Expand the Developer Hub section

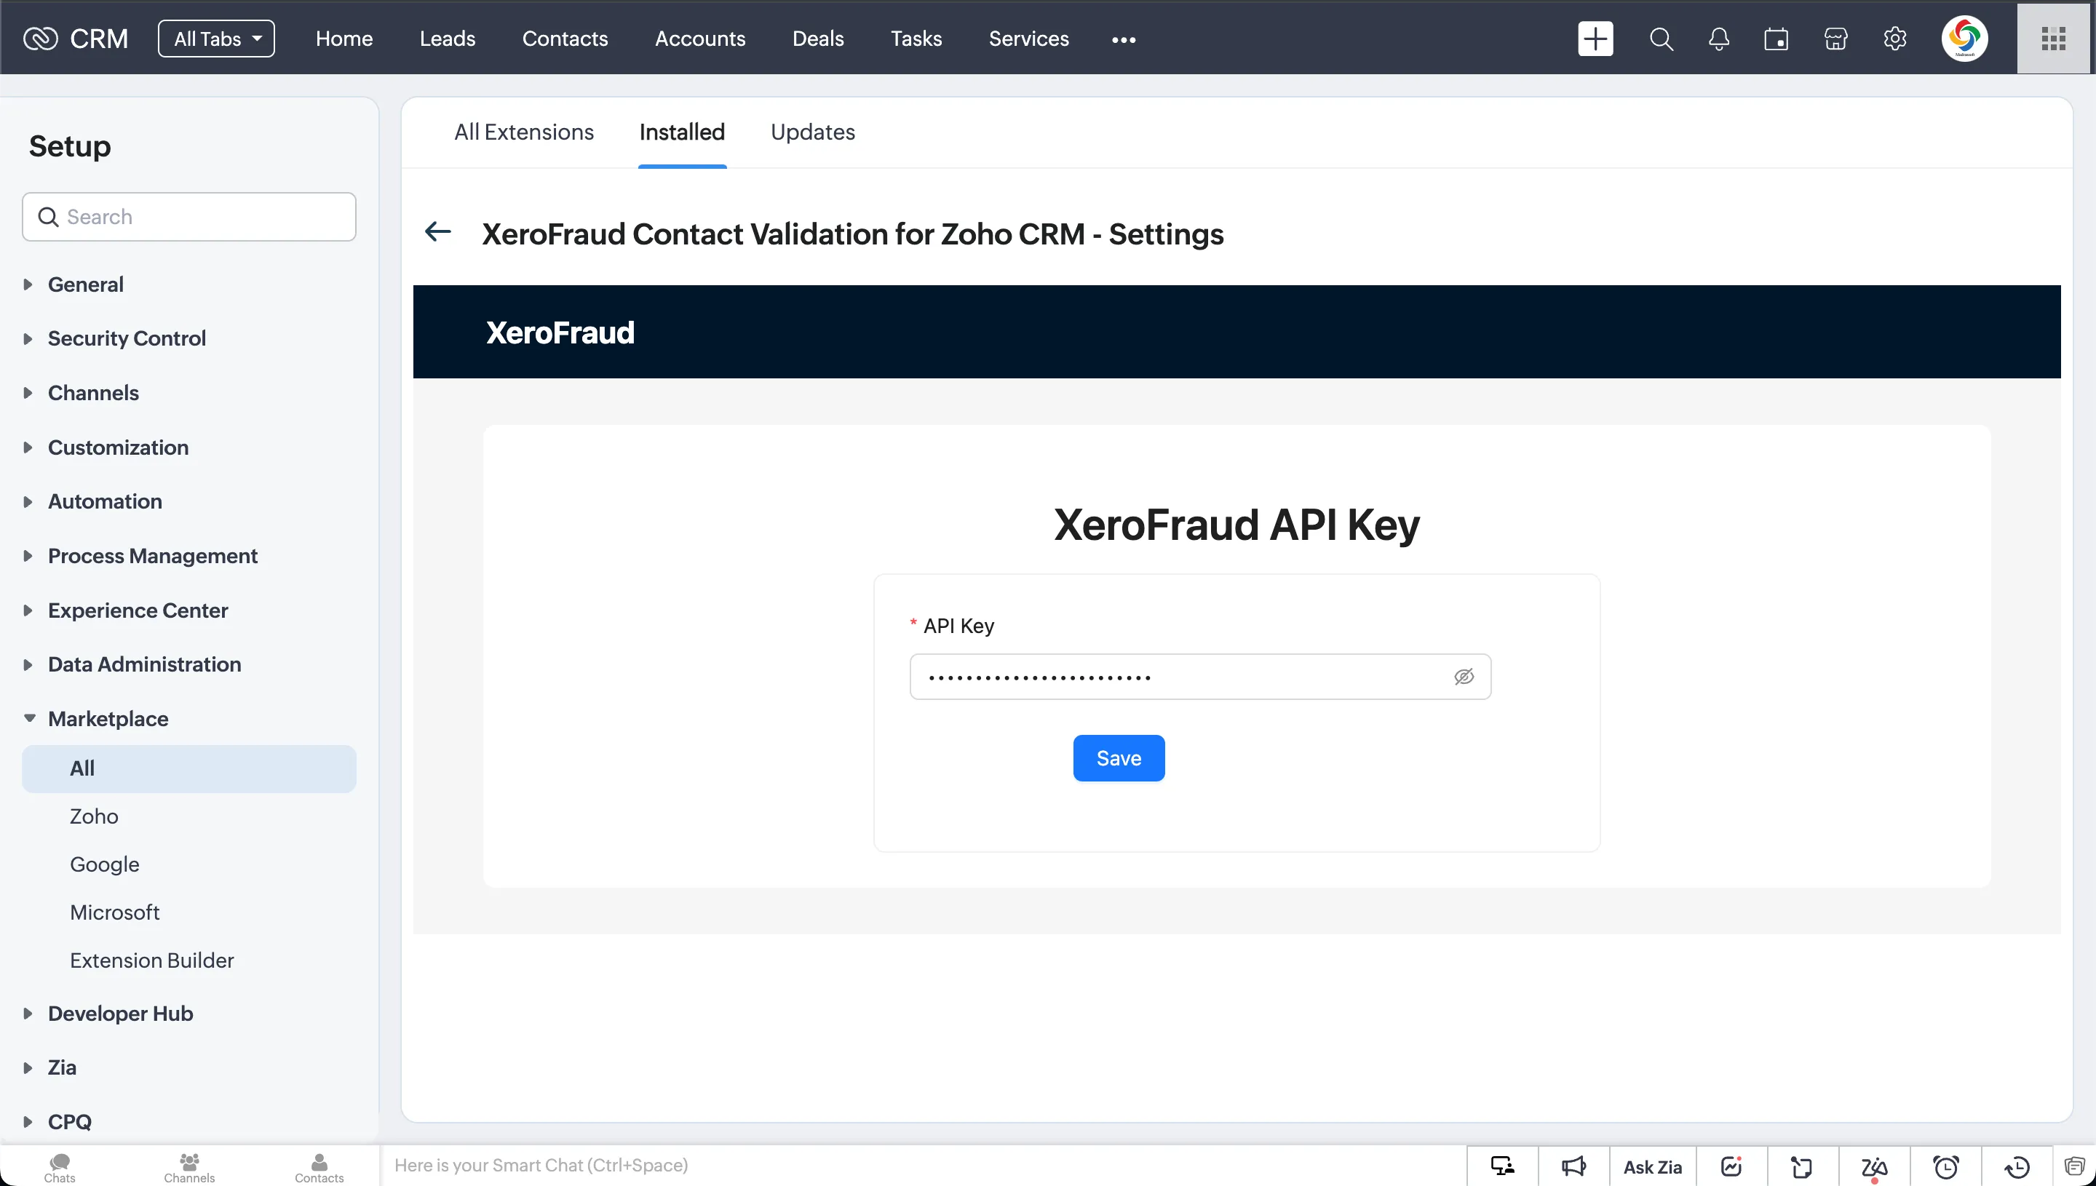click(x=120, y=1014)
